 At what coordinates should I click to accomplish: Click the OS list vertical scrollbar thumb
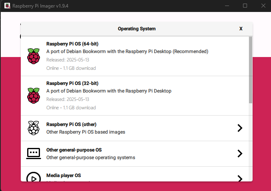tap(251, 70)
